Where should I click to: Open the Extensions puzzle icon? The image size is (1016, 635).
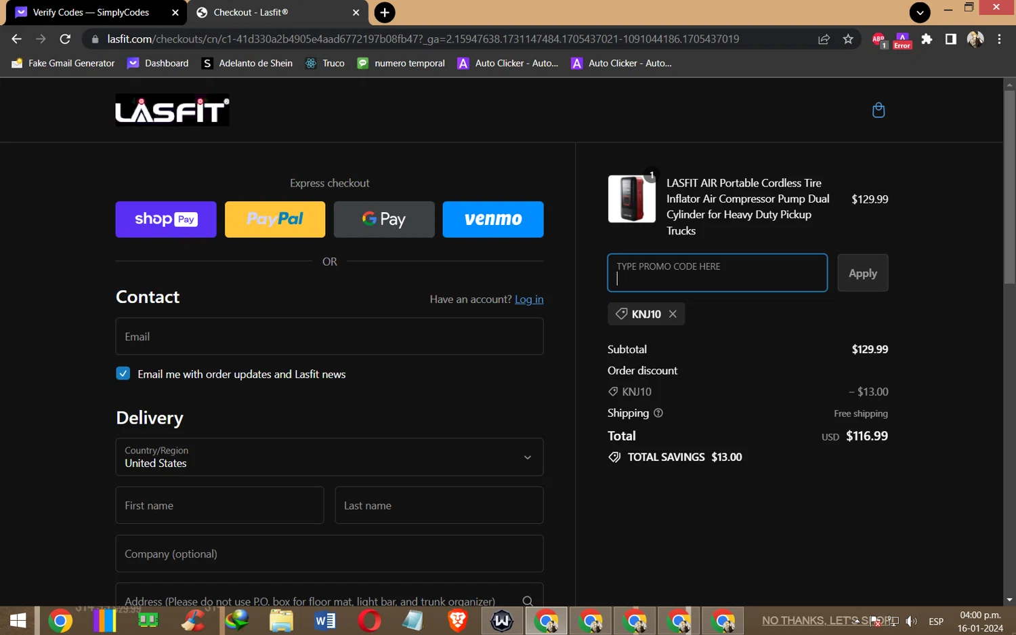pos(927,39)
